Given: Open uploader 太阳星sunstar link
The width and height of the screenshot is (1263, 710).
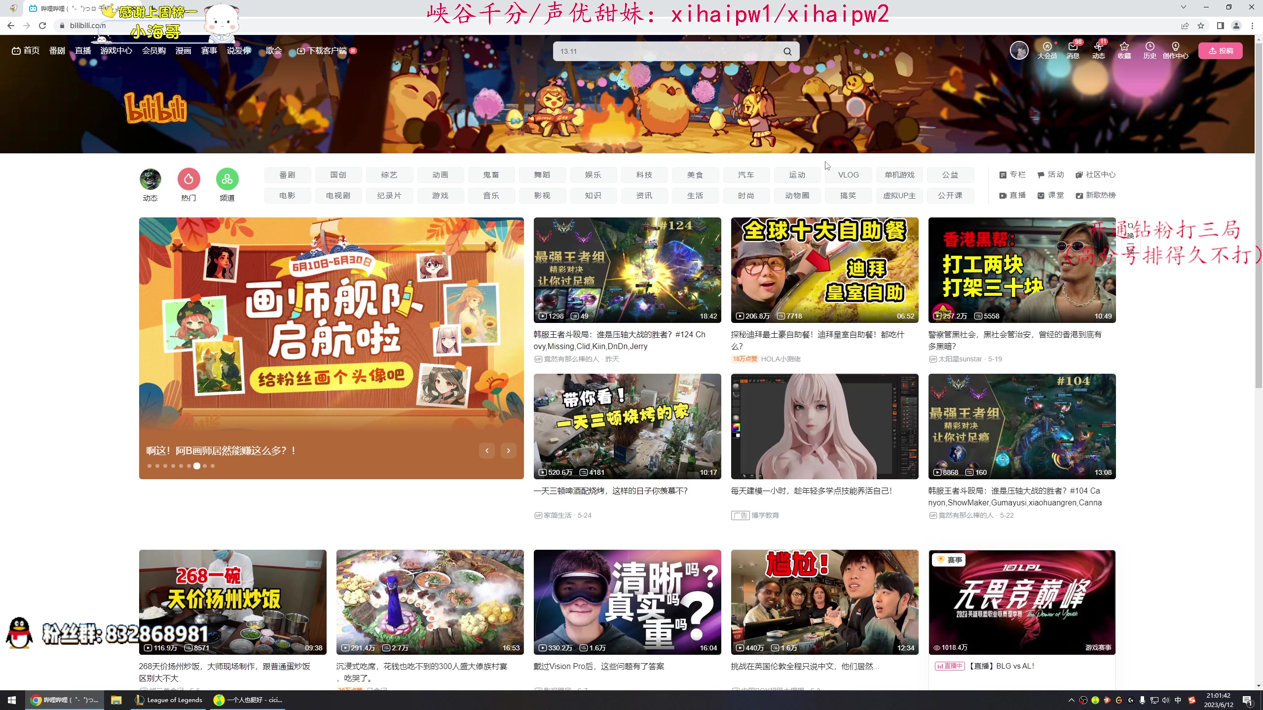Looking at the screenshot, I should [960, 359].
